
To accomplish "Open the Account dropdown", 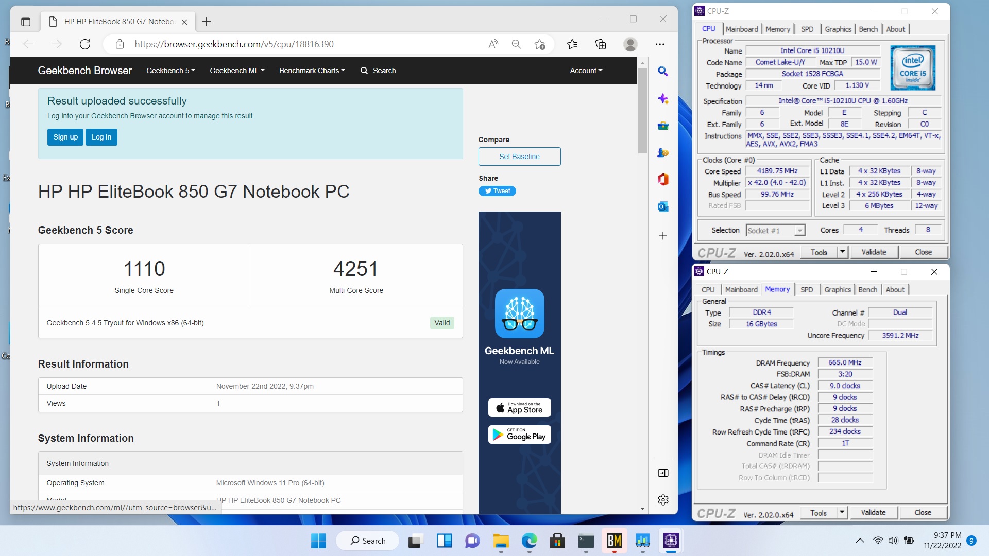I will pos(586,71).
